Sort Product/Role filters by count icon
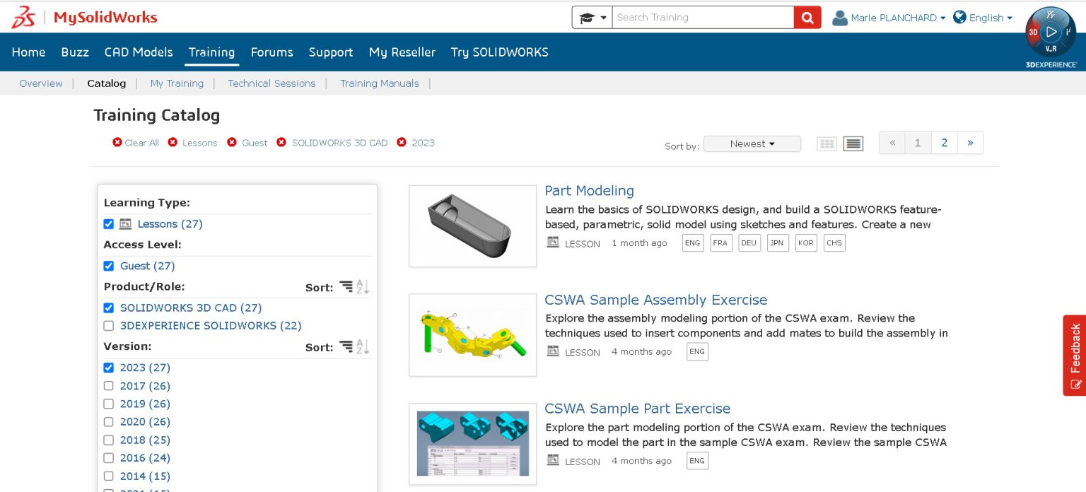Image resolution: width=1086 pixels, height=492 pixels. 346,287
